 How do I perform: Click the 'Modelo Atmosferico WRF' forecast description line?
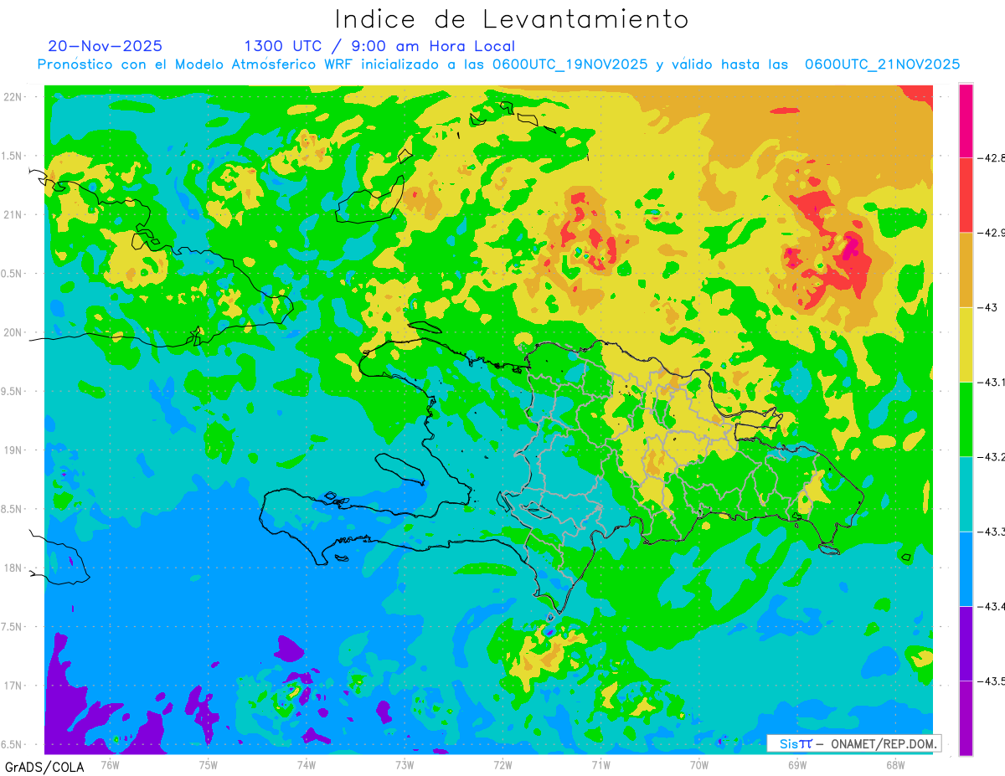[x=498, y=64]
